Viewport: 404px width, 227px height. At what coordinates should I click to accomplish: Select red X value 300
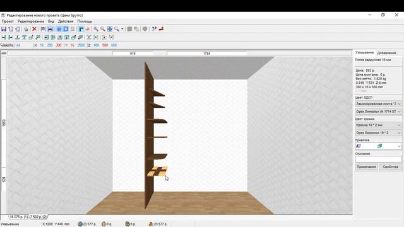click(x=59, y=45)
